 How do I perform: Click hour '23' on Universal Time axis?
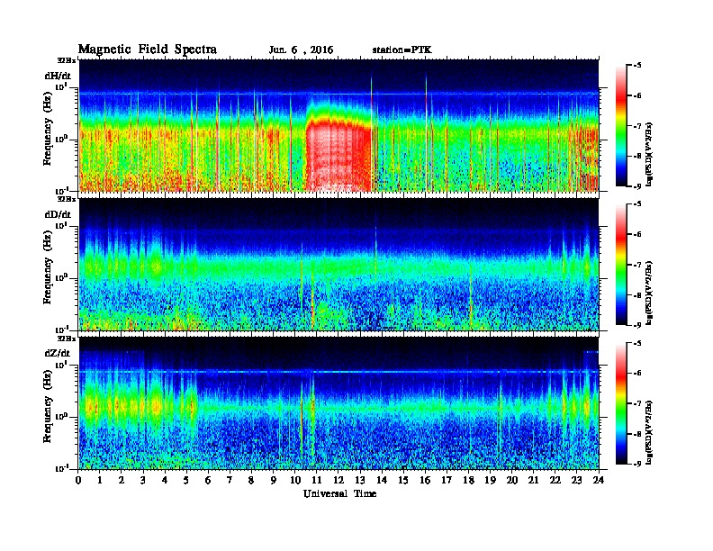(576, 481)
